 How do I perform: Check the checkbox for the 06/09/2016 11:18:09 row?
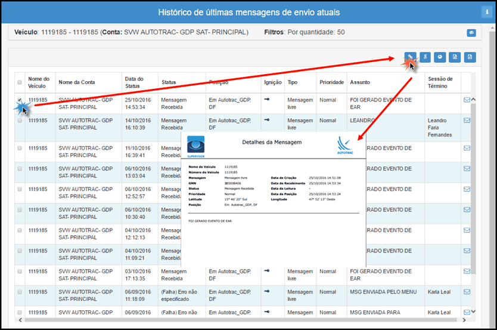point(20,292)
